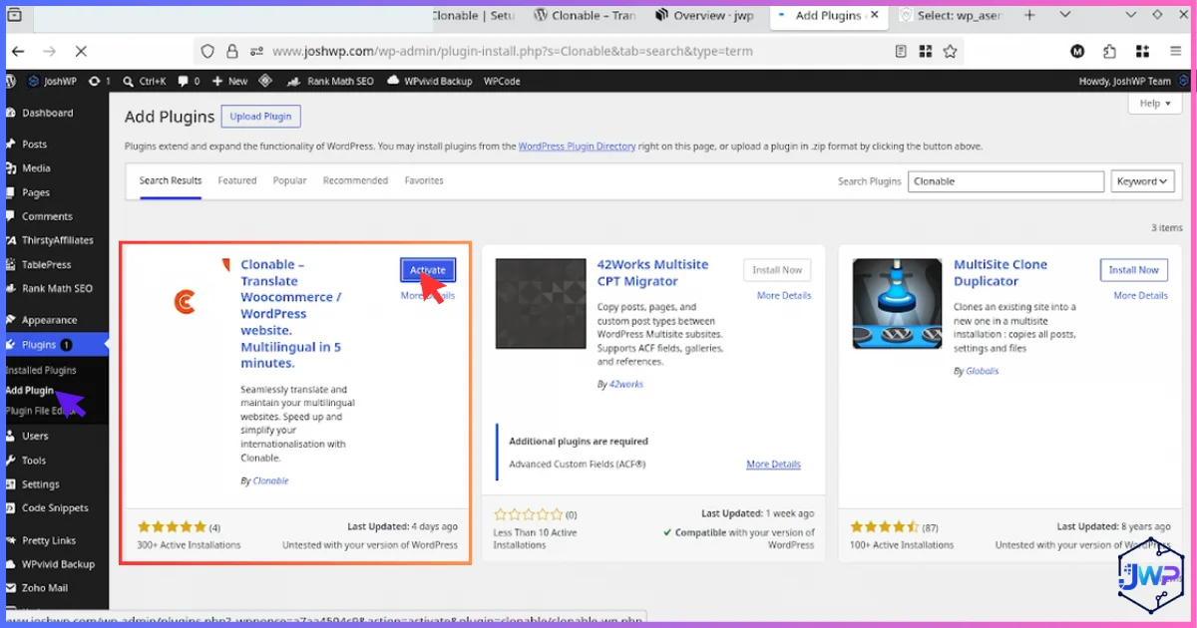Select the Search Results tab
The width and height of the screenshot is (1197, 628).
(x=171, y=180)
